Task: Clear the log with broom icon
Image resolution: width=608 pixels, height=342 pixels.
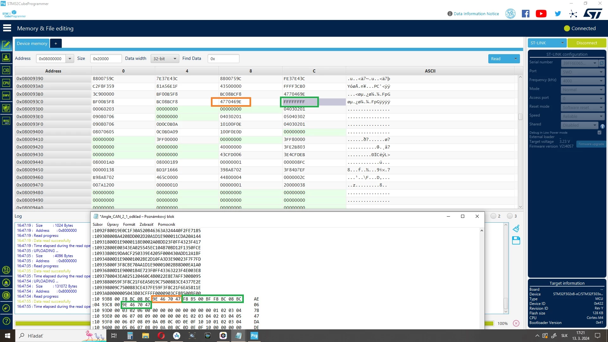Action: click(516, 228)
